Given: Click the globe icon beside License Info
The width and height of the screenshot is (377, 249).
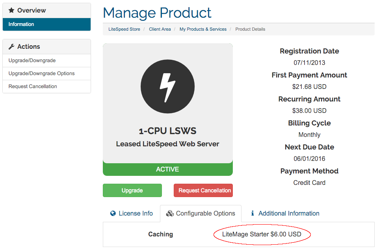Looking at the screenshot, I should click(x=113, y=213).
